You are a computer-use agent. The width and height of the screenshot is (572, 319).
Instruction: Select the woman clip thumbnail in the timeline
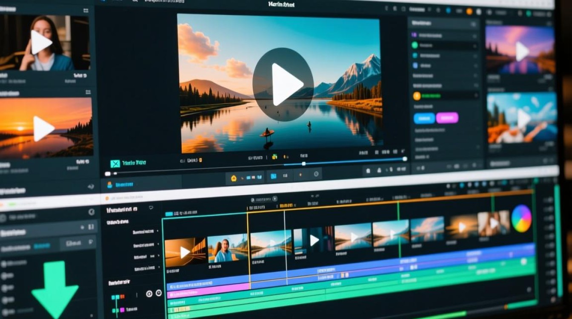[227, 248]
